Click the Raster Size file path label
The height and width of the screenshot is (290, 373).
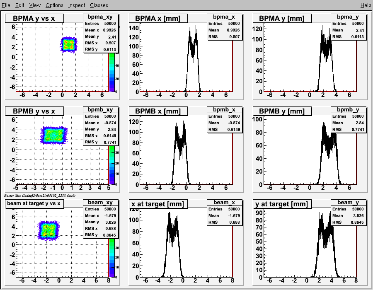click(40, 196)
